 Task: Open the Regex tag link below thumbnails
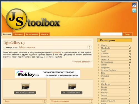7,101
